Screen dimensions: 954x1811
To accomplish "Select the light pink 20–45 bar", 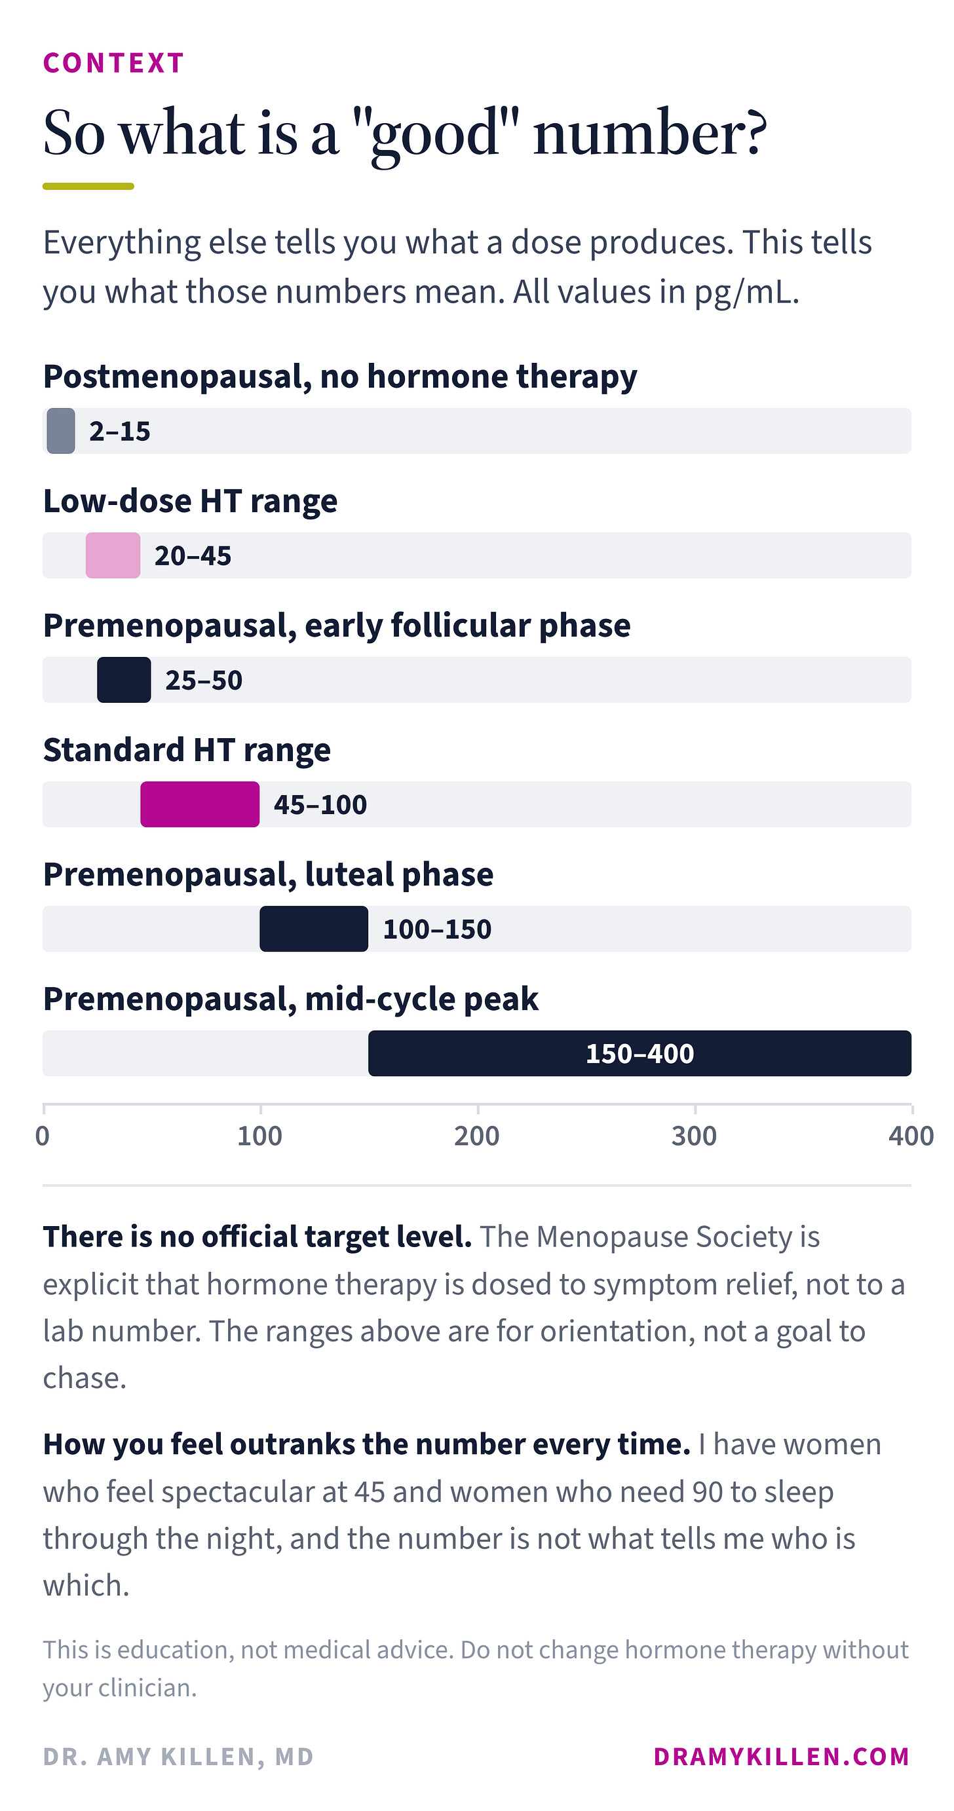I will [113, 555].
